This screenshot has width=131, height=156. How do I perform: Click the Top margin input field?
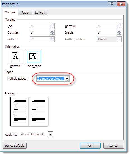pos(40,26)
